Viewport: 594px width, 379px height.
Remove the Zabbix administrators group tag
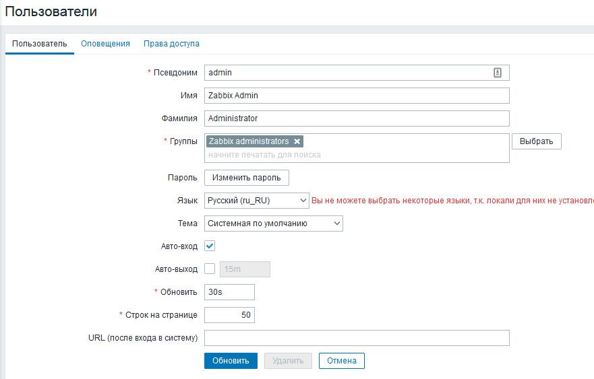[x=297, y=141]
